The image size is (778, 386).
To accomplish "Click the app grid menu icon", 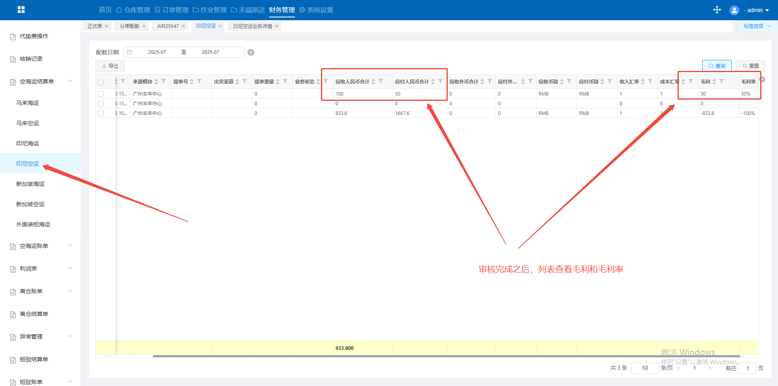I will (21, 10).
